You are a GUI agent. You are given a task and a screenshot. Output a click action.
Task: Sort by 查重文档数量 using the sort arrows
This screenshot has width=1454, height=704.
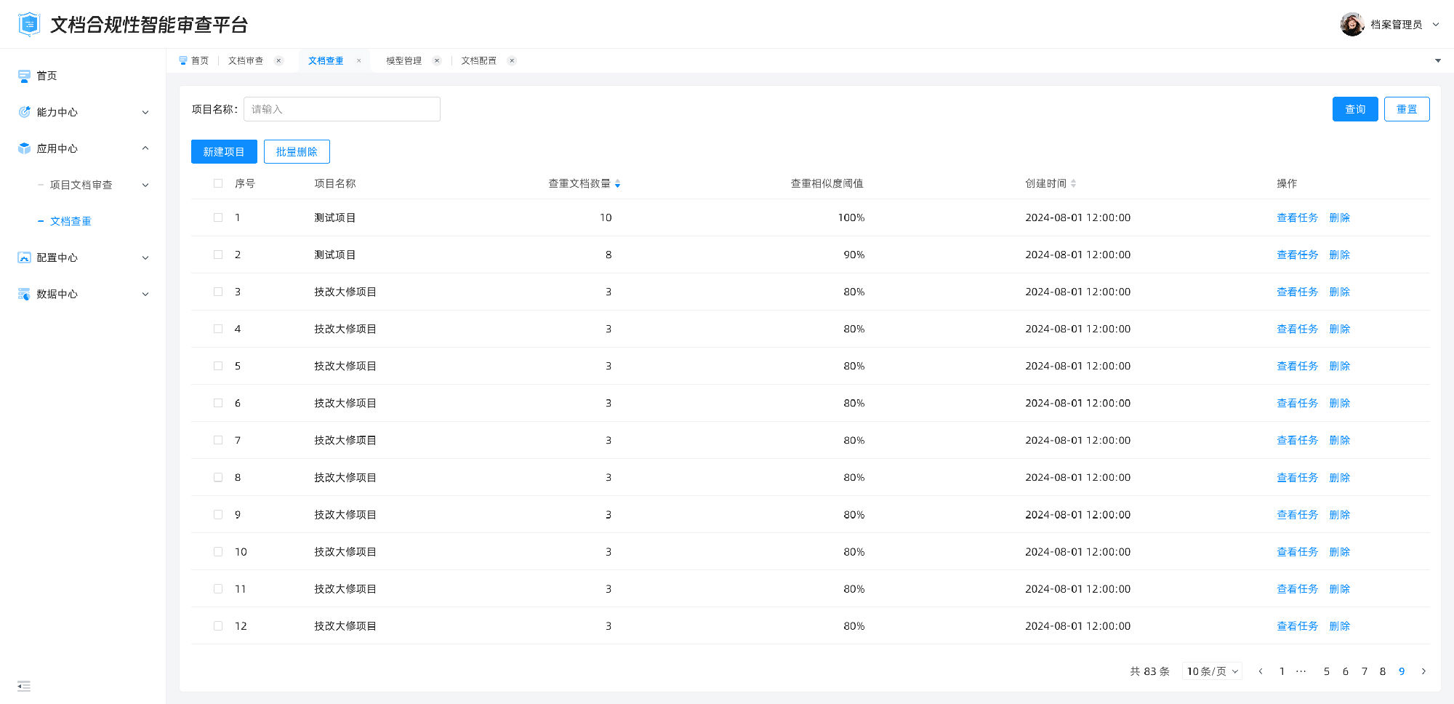point(618,183)
